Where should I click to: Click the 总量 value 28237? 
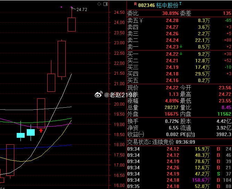[x=172, y=107]
